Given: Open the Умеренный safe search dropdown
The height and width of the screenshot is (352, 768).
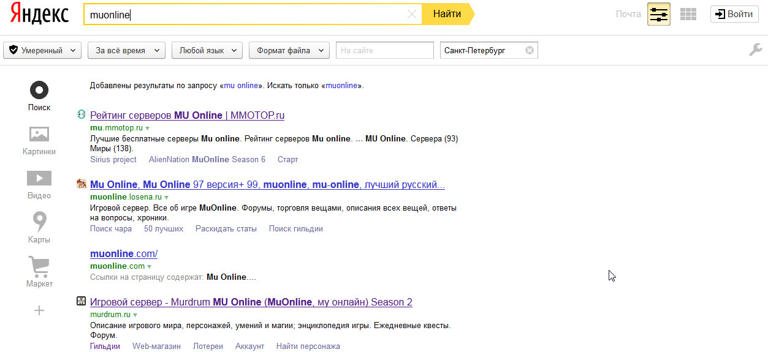Looking at the screenshot, I should pos(42,51).
